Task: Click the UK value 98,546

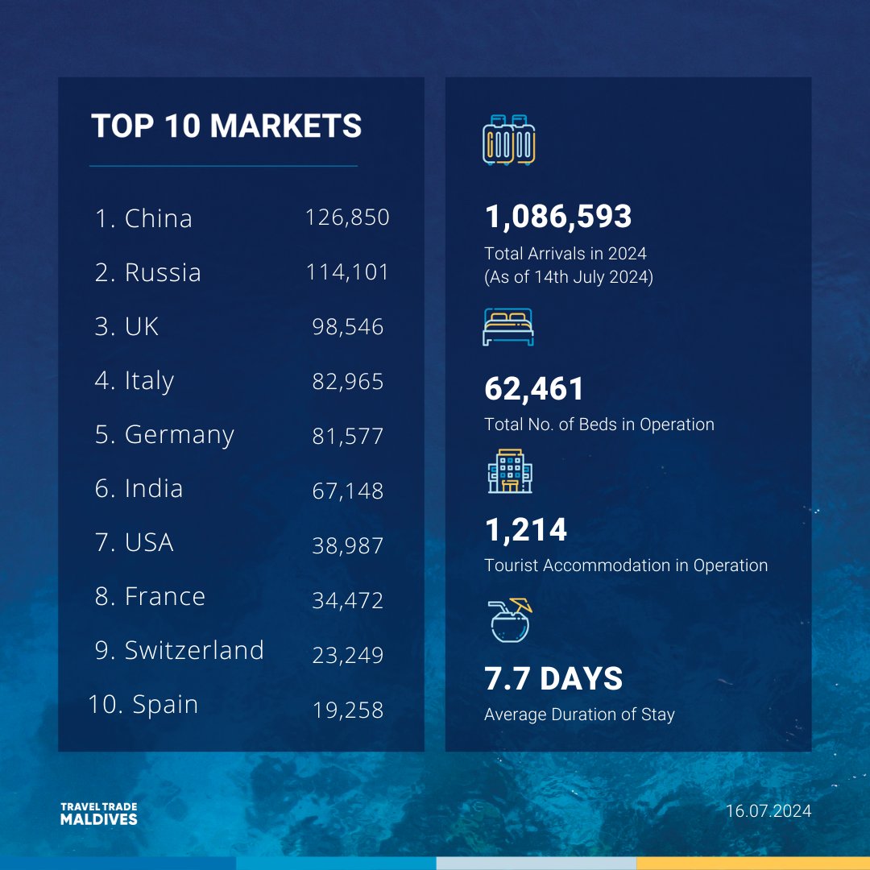Action: [348, 327]
